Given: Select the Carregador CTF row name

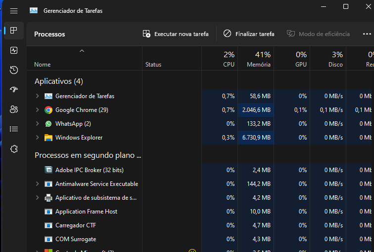Looking at the screenshot, I should (76, 225).
